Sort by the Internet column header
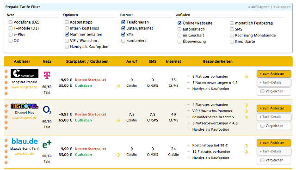The height and width of the screenshot is (170, 296). point(173,61)
